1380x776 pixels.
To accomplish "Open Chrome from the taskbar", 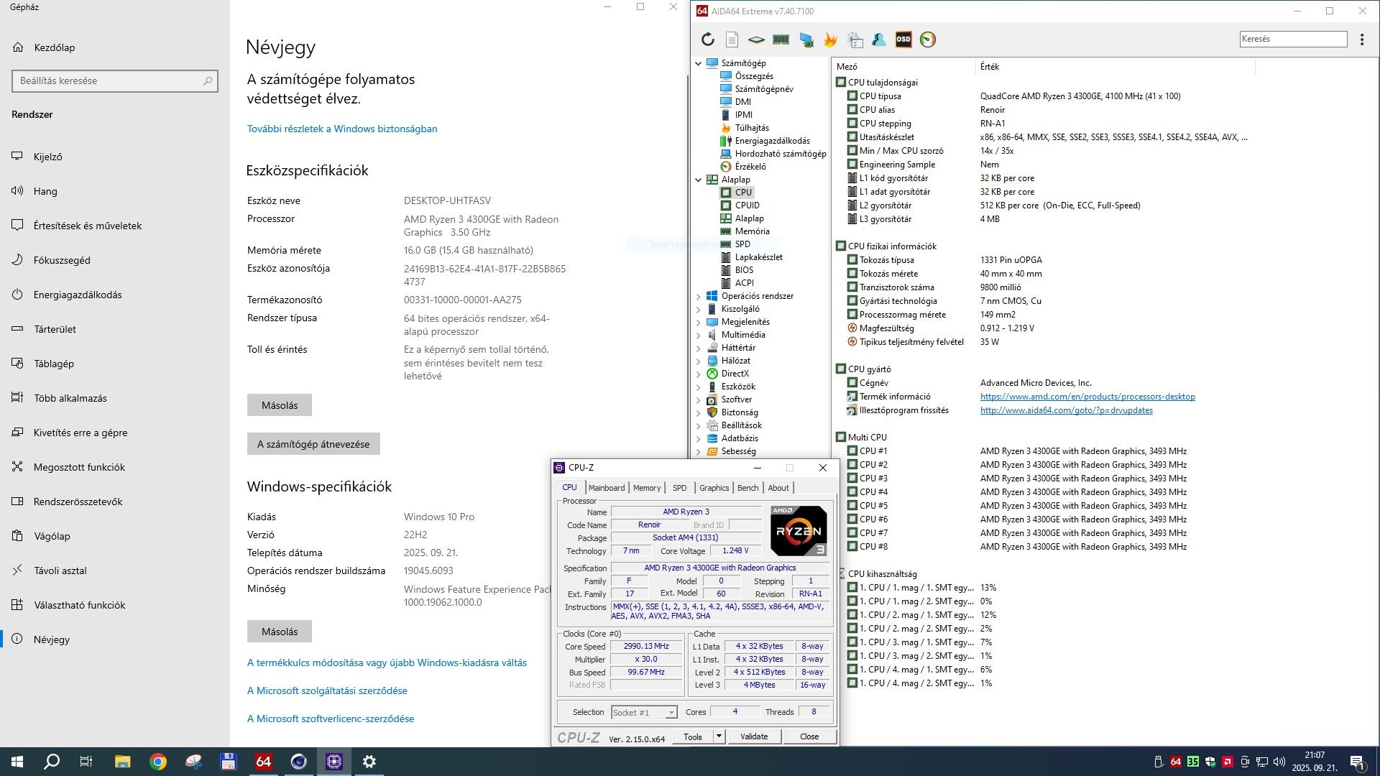I will point(158,762).
